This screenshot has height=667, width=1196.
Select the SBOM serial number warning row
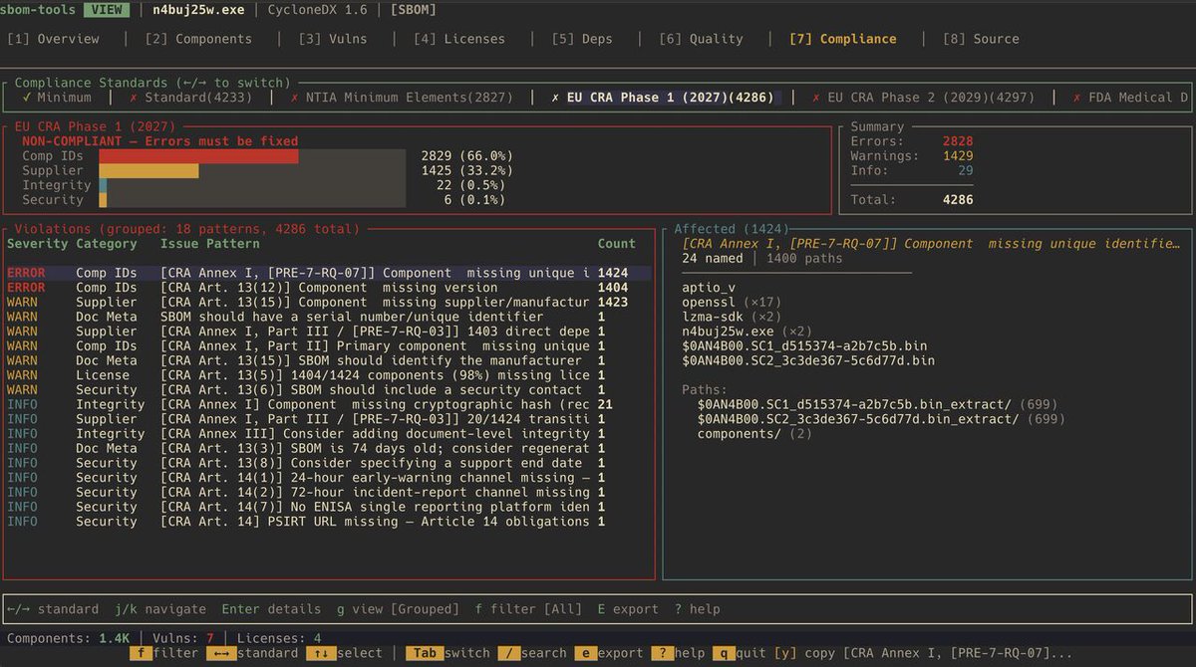coord(328,317)
